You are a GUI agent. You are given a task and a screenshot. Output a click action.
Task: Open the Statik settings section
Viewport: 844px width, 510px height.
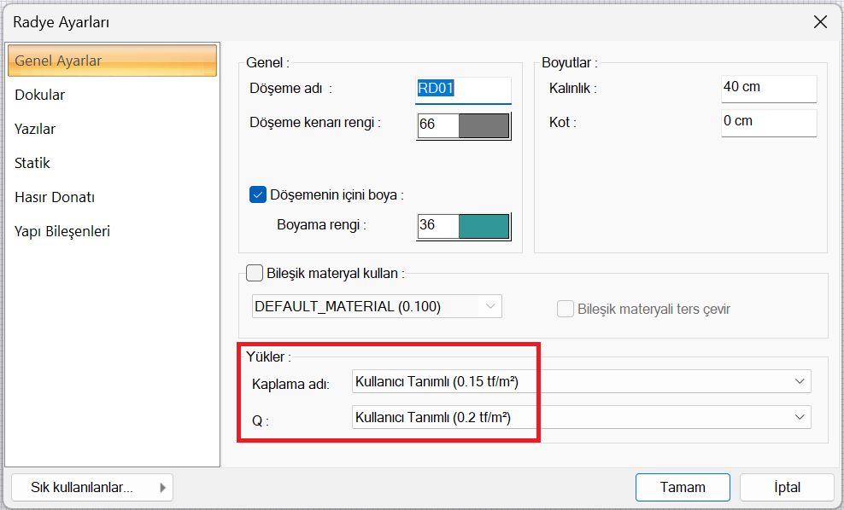click(32, 163)
